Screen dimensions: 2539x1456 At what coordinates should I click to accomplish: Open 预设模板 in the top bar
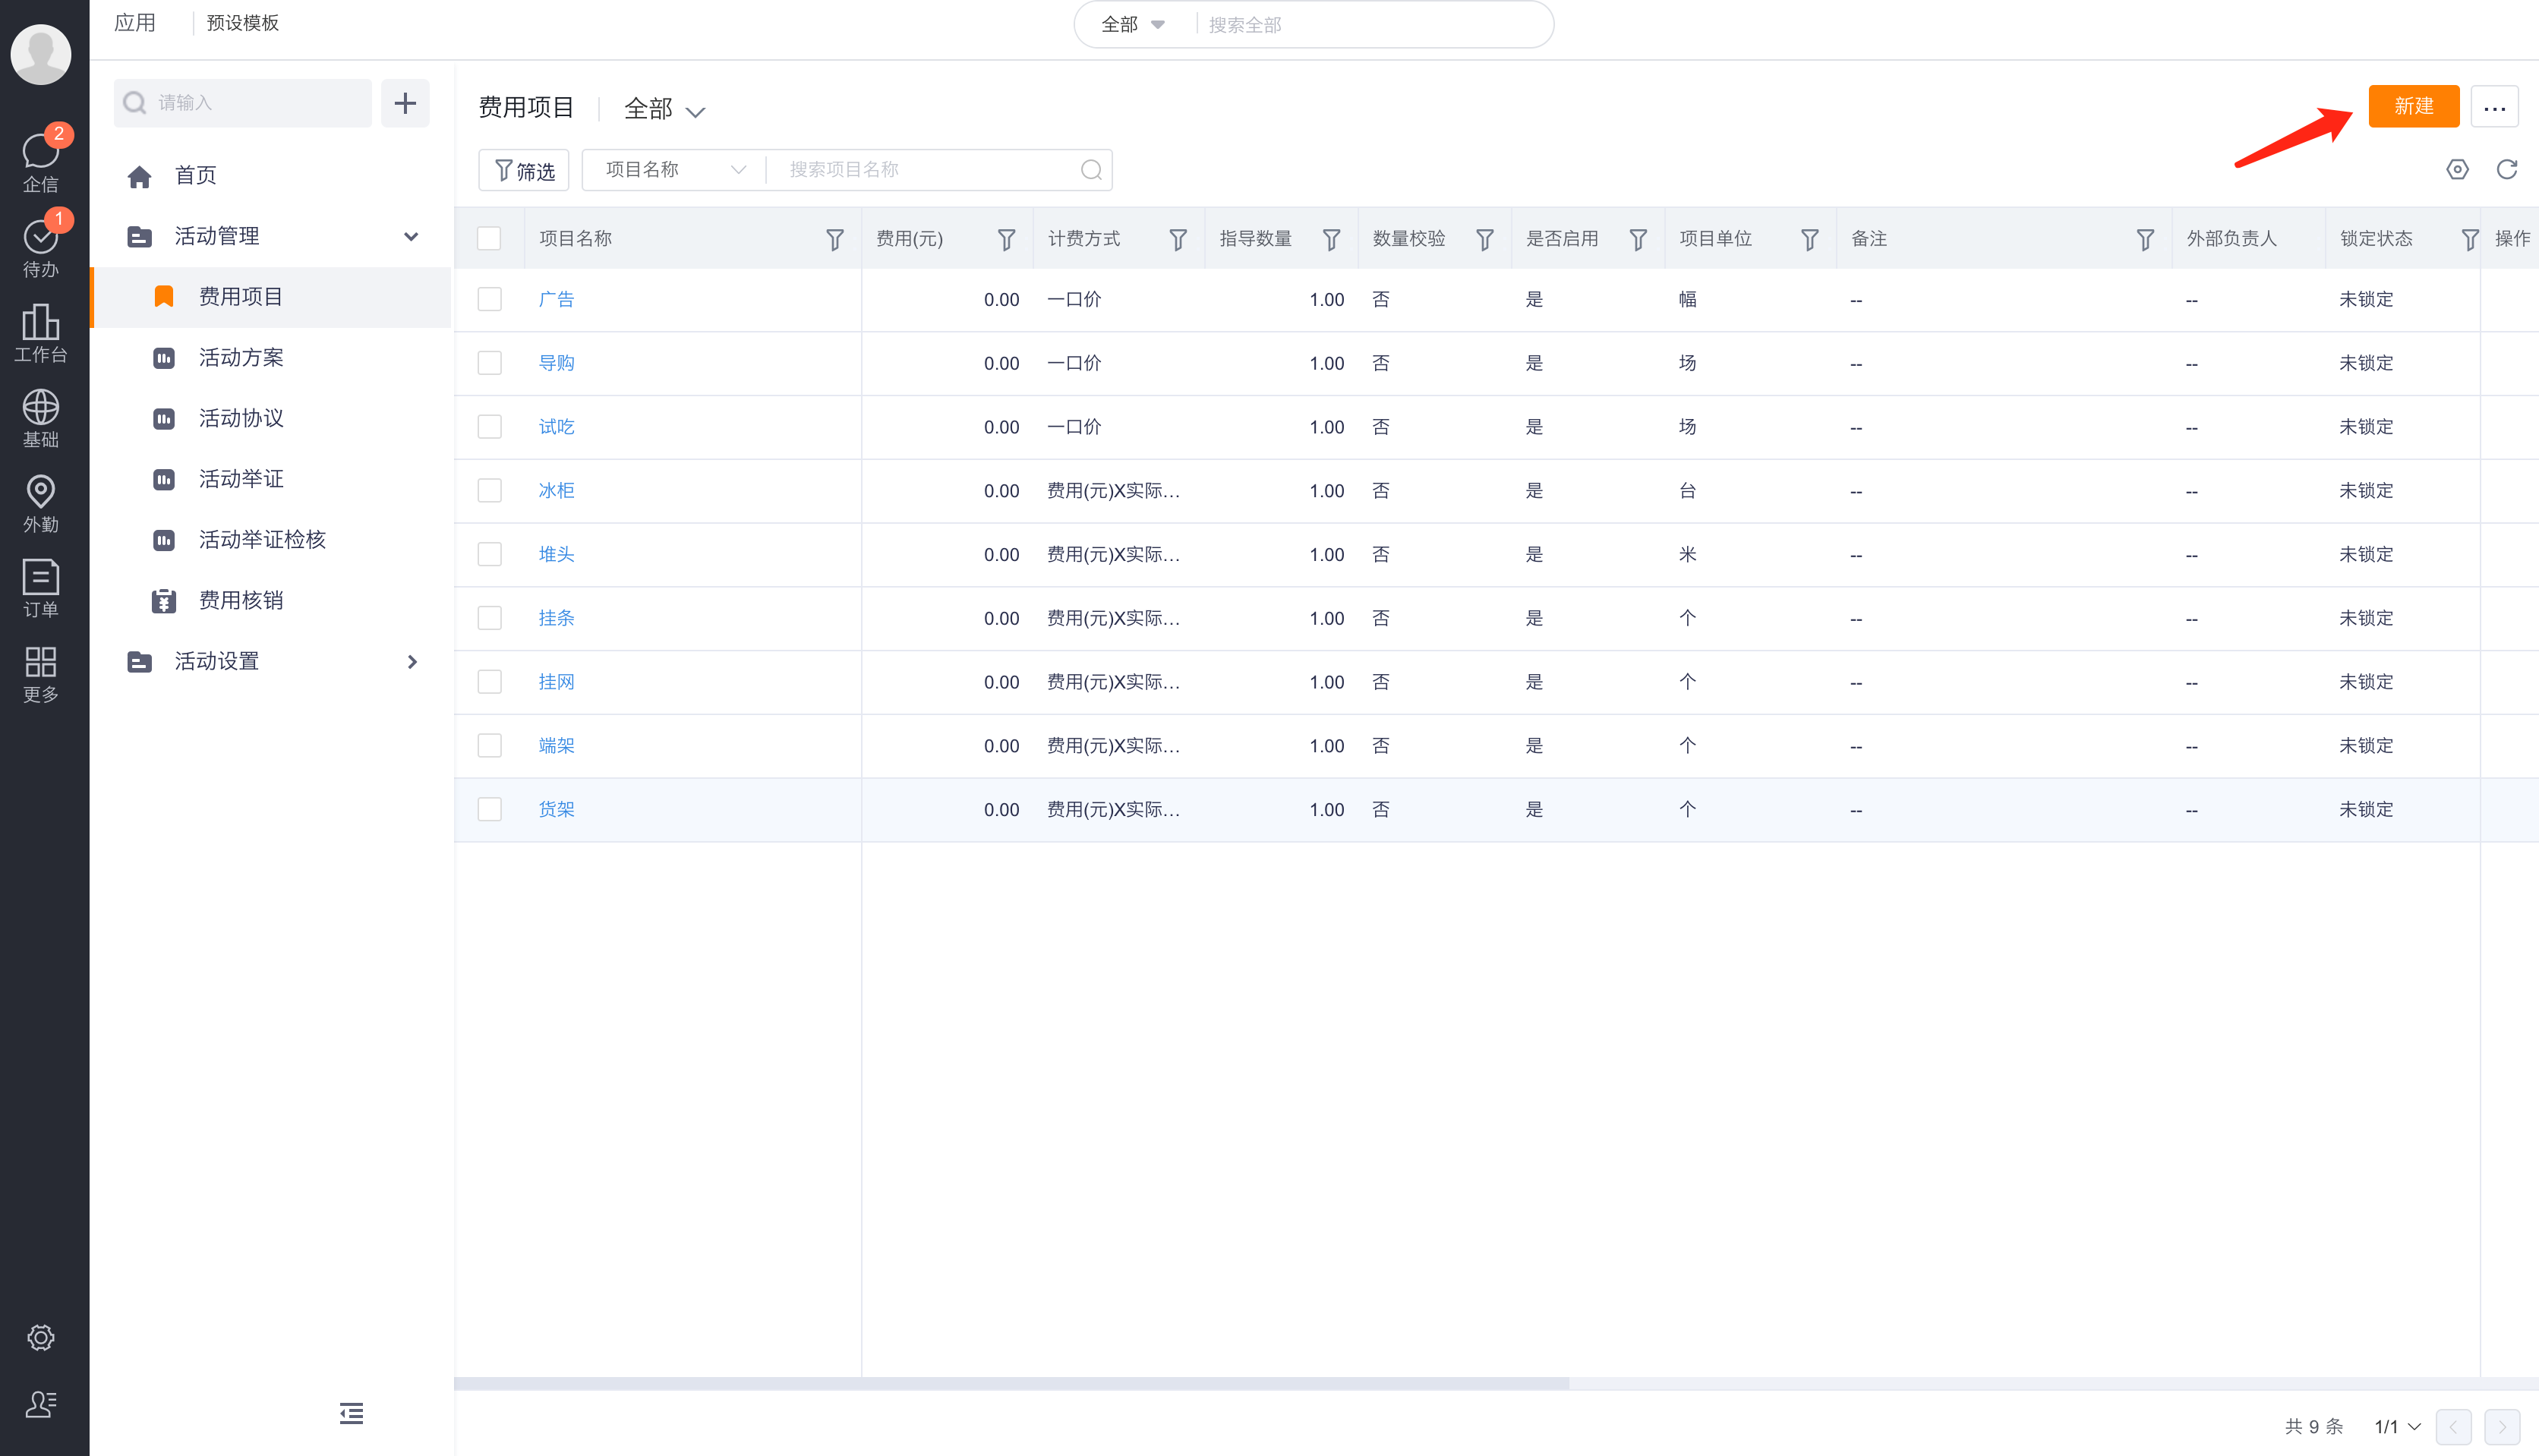[243, 23]
